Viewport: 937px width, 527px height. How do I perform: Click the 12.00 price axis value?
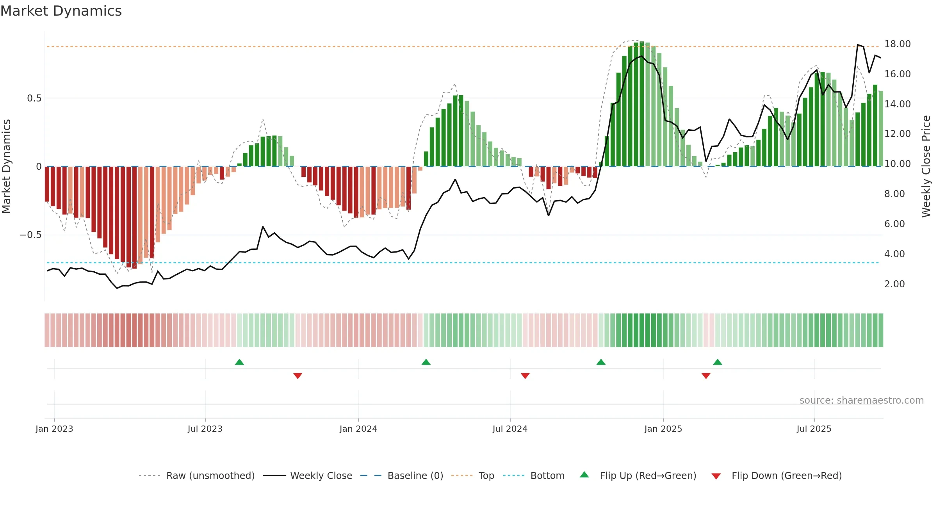898,134
